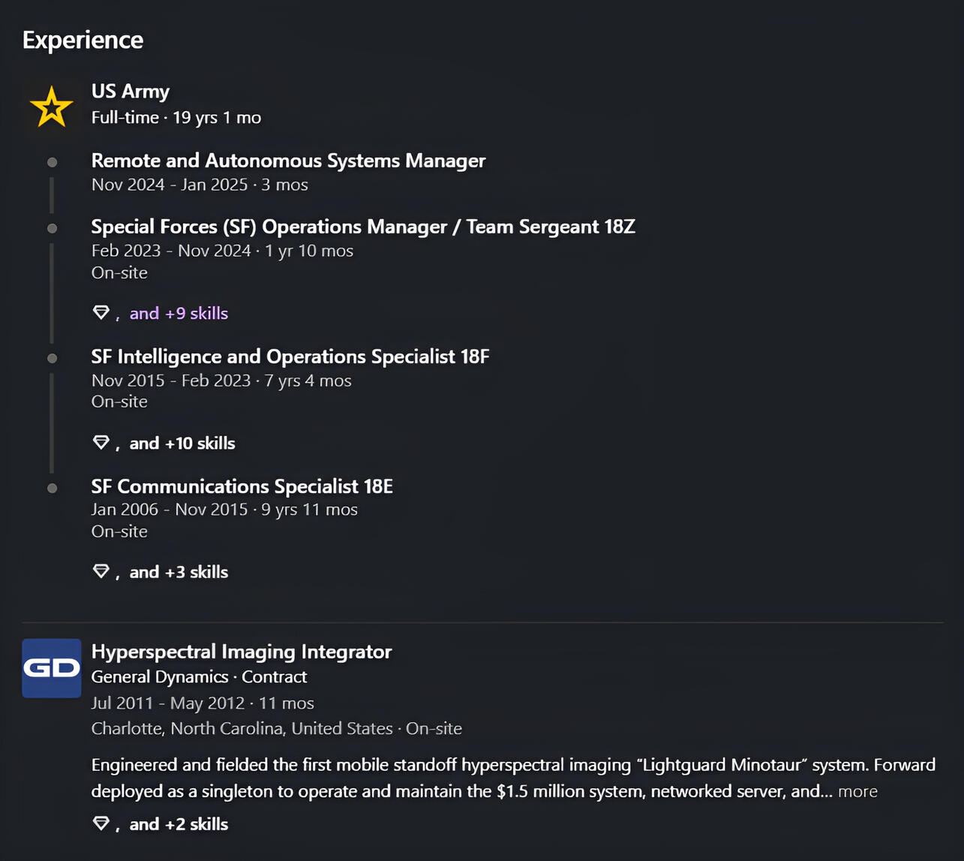Click the General Dynamics GD logo
This screenshot has height=861, width=964.
(x=51, y=668)
